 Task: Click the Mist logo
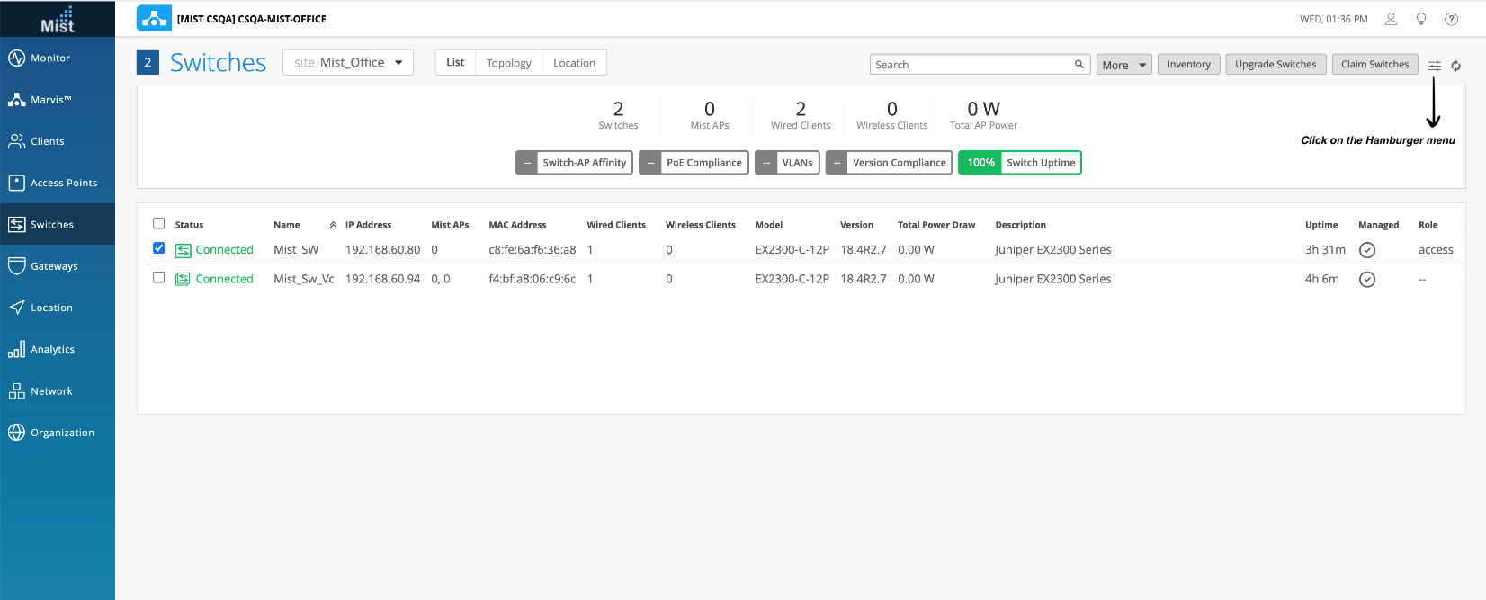pos(58,19)
